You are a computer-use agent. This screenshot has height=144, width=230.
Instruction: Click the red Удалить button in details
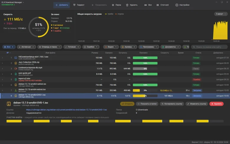[x=216, y=104]
